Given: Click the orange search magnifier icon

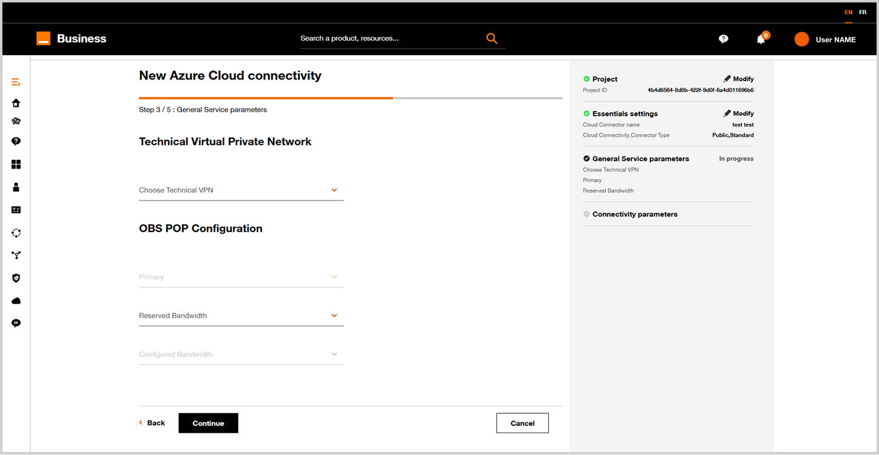Looking at the screenshot, I should (491, 38).
